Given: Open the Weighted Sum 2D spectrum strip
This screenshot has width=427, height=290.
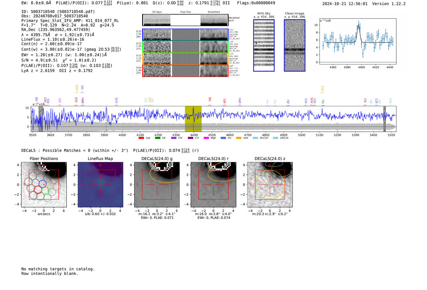Looking at the screenshot, I should [185, 20].
